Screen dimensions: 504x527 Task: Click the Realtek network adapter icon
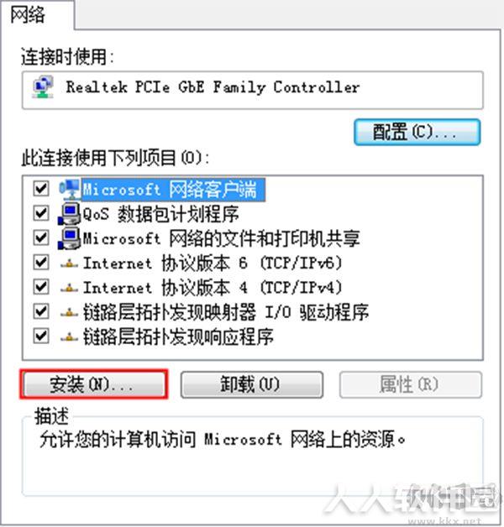tap(43, 87)
